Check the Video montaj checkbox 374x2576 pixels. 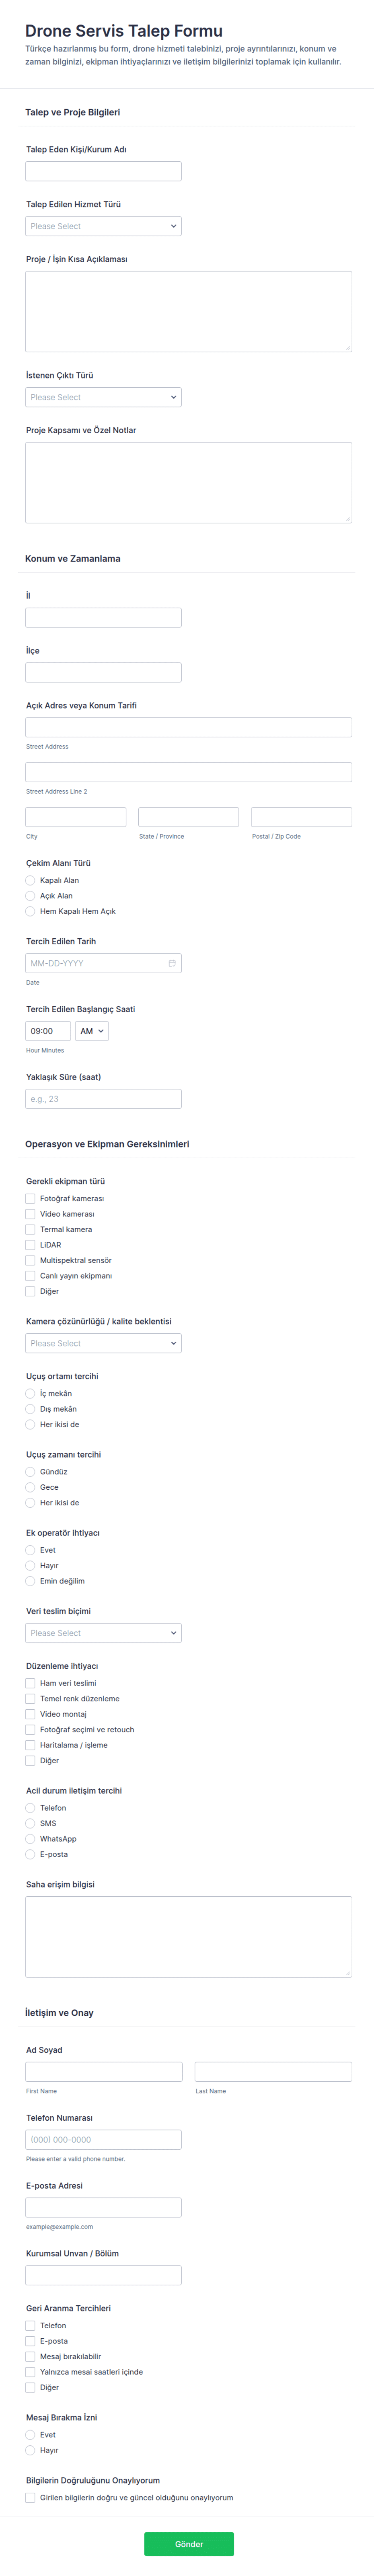click(30, 1714)
